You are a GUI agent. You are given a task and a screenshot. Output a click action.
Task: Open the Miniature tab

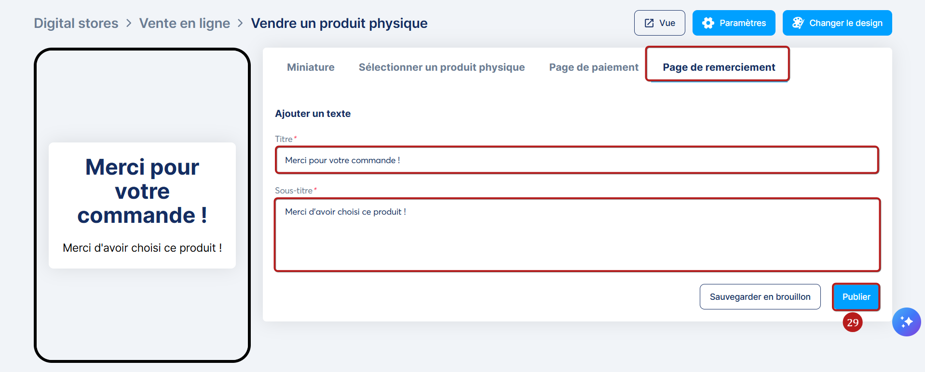[311, 67]
